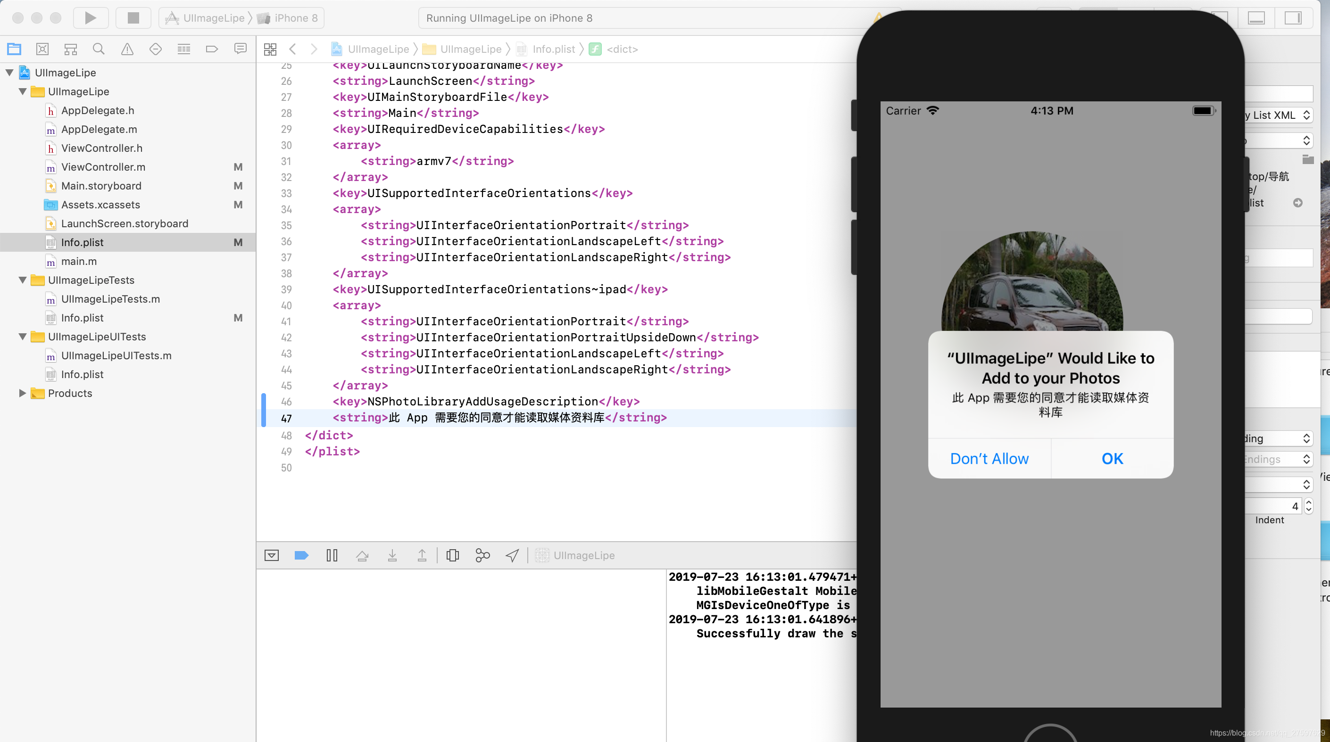Viewport: 1330px width, 742px height.
Task: Open AppDelegate.m file
Action: click(99, 129)
